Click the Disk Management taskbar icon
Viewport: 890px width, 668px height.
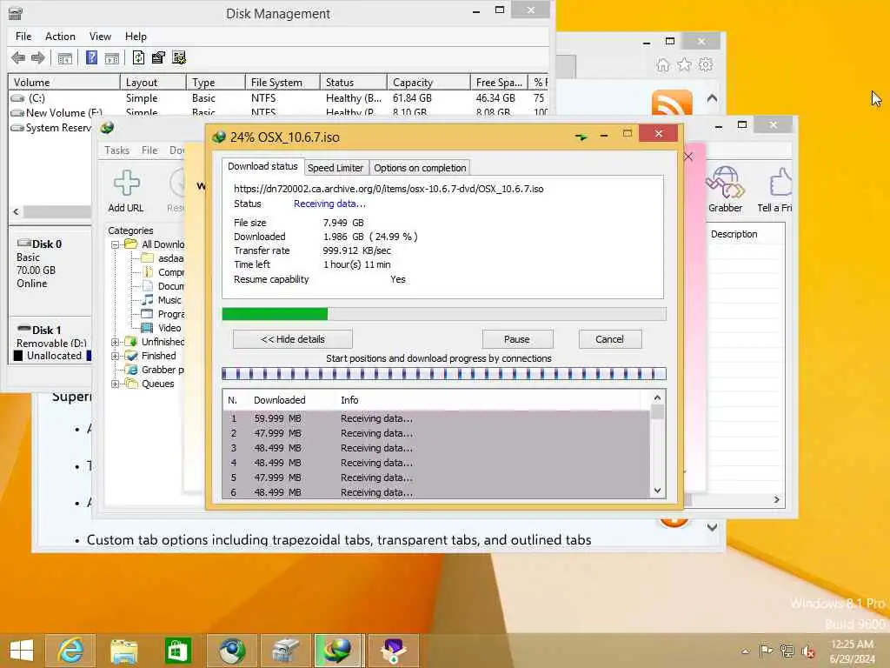click(x=285, y=651)
